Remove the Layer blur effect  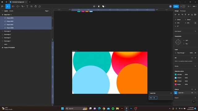pos(195,93)
